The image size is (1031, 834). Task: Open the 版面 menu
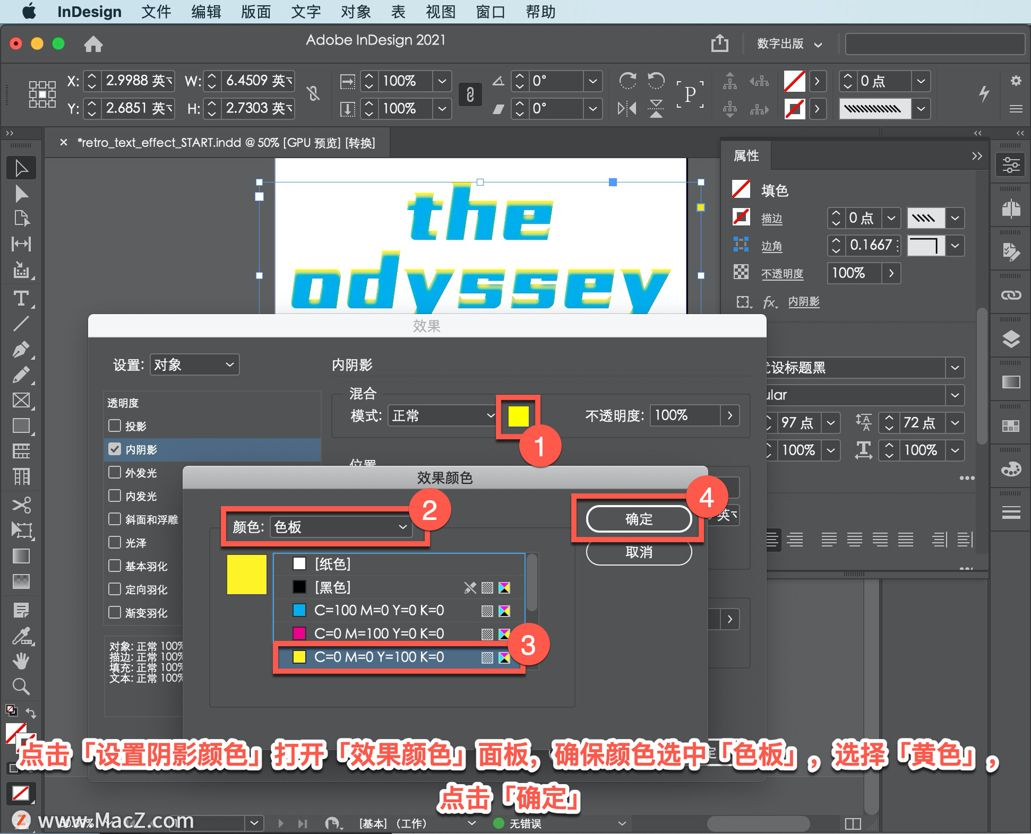(256, 11)
